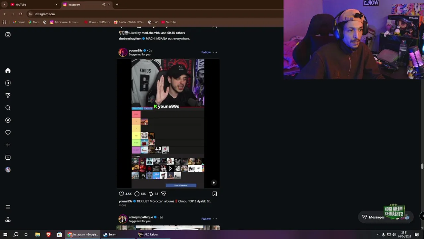
Task: Share youne99s post via paper-plane icon
Action: point(164,194)
